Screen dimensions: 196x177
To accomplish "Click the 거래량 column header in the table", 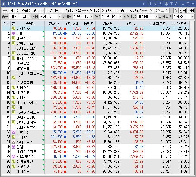I will pos(108,23).
